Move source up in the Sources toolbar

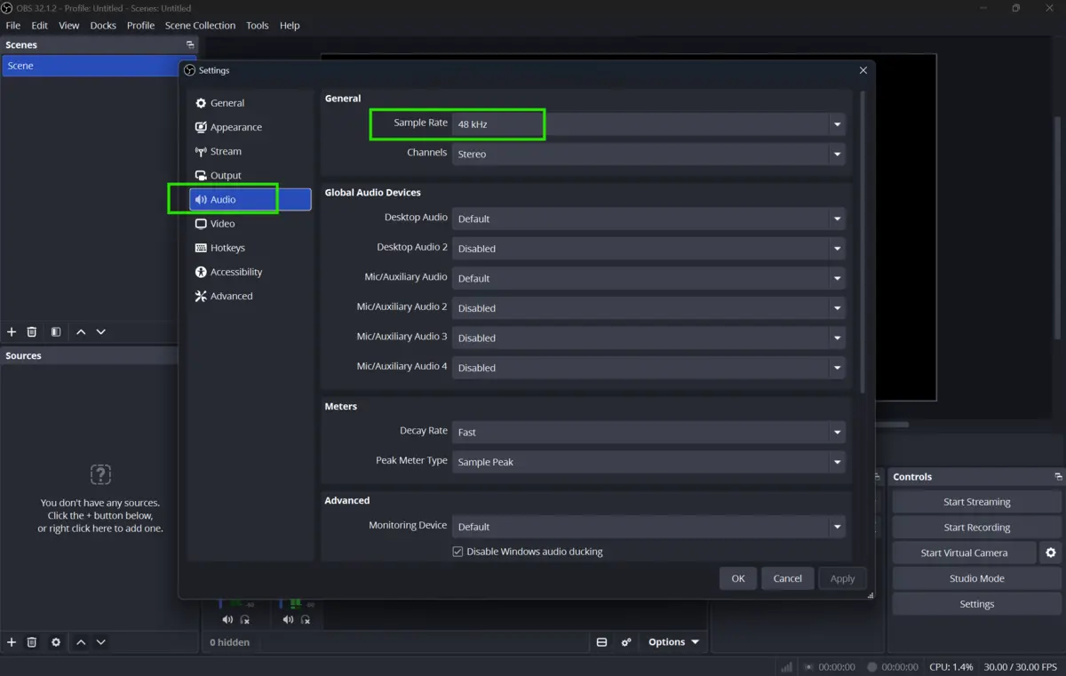tap(81, 641)
